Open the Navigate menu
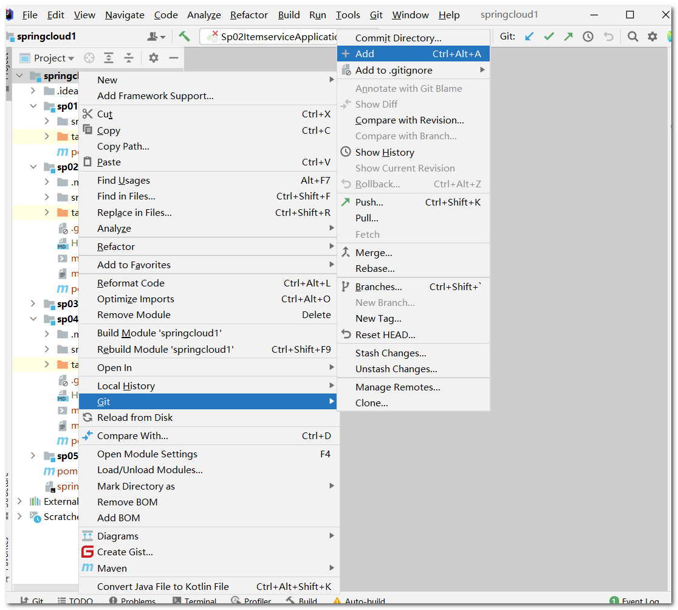The image size is (678, 610). [x=125, y=15]
